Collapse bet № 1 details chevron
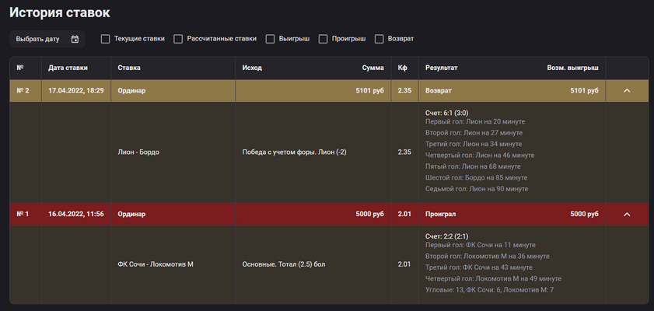Image resolution: width=654 pixels, height=311 pixels. pos(627,215)
